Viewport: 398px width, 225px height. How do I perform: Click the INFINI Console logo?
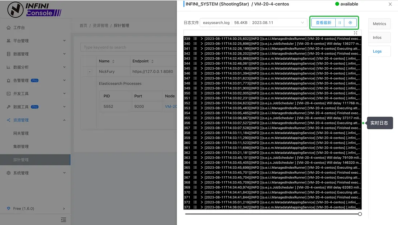point(34,10)
